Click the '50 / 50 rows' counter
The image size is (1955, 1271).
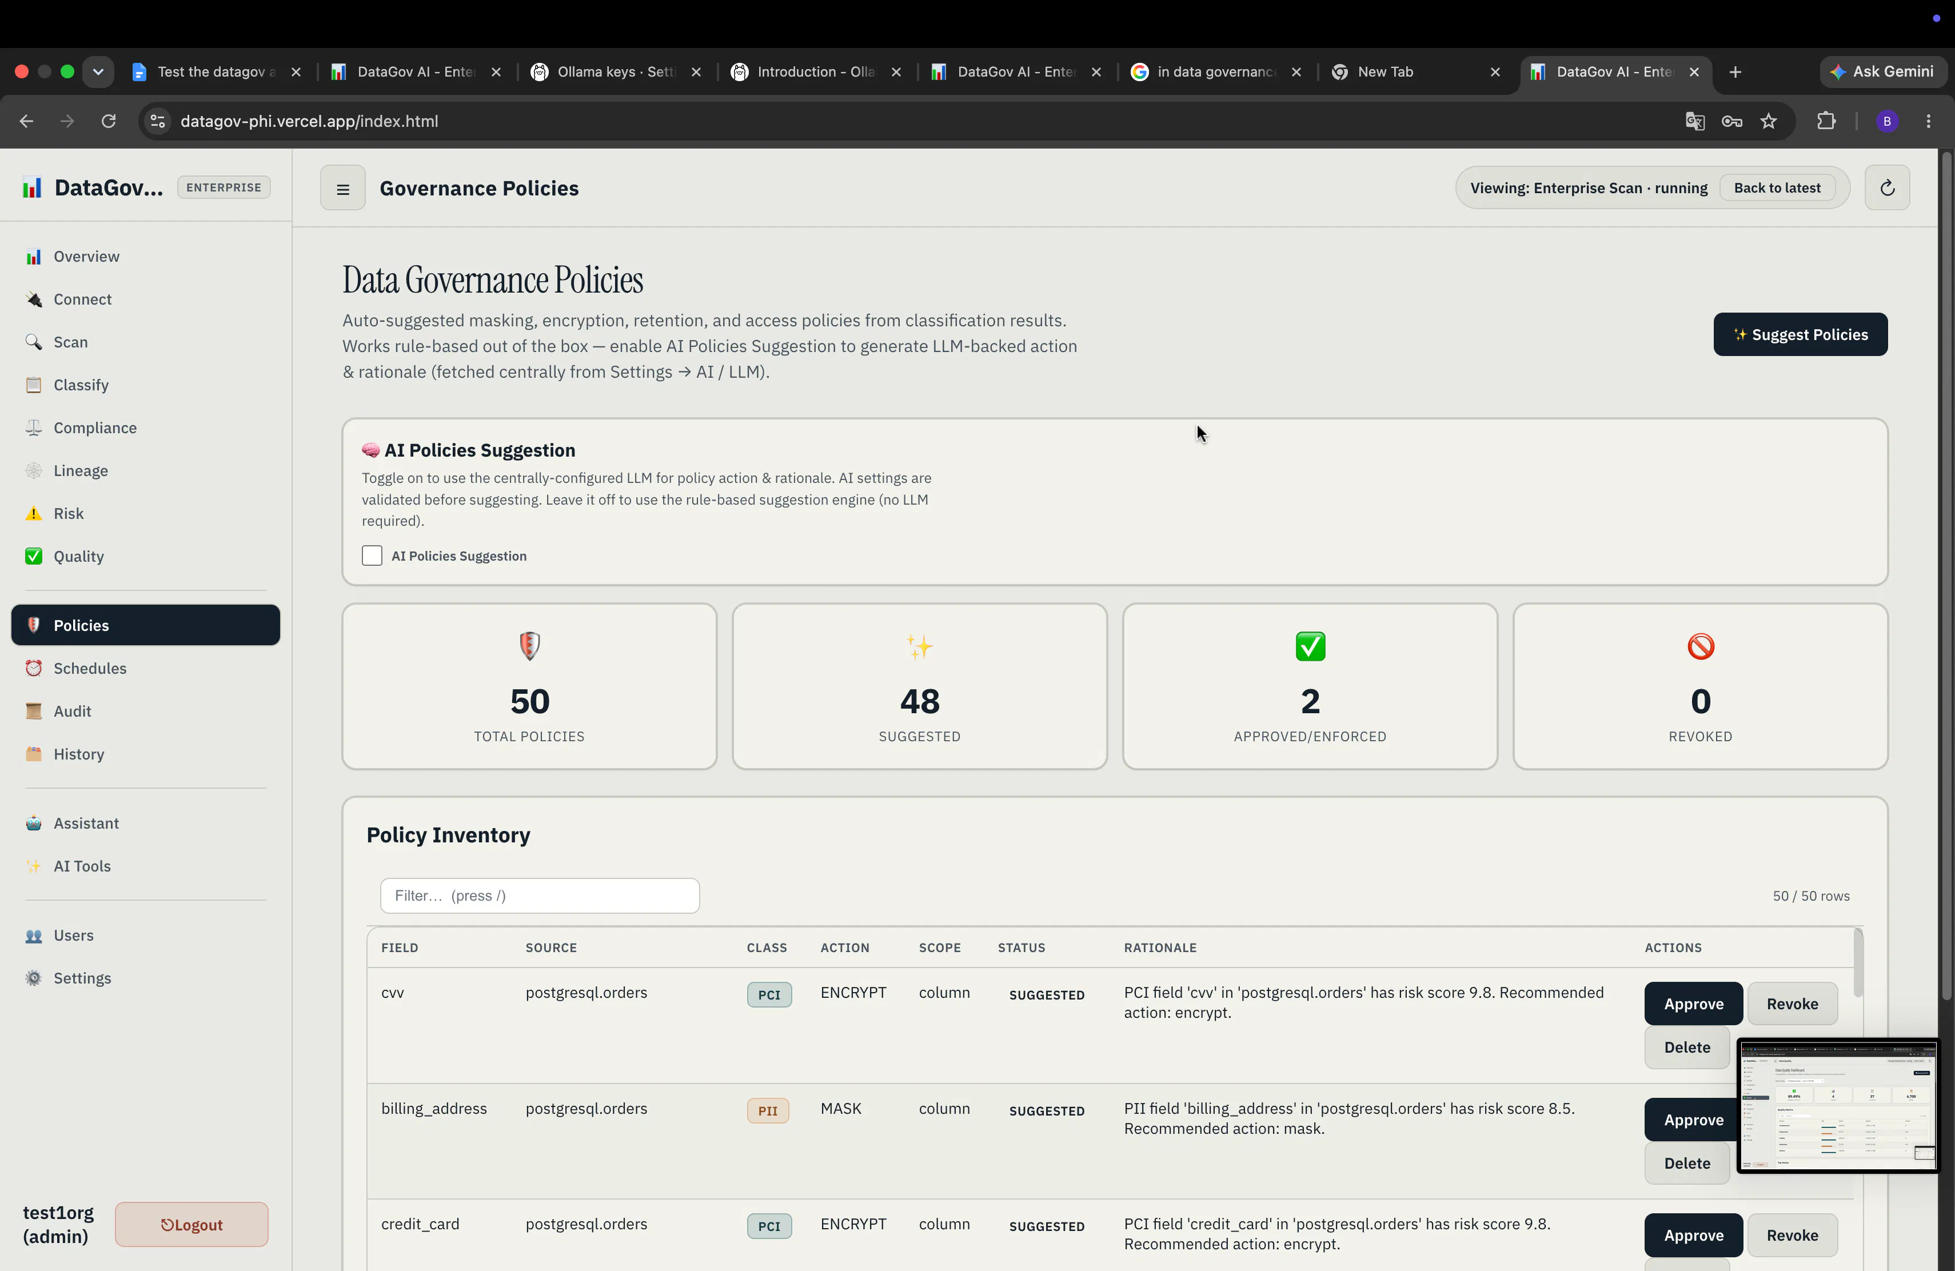pos(1810,896)
